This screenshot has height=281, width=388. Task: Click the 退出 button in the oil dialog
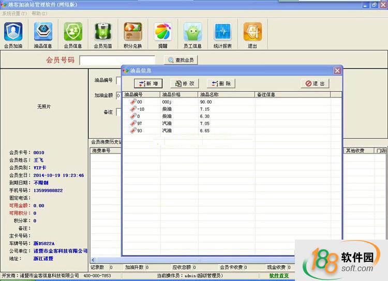[x=315, y=84]
